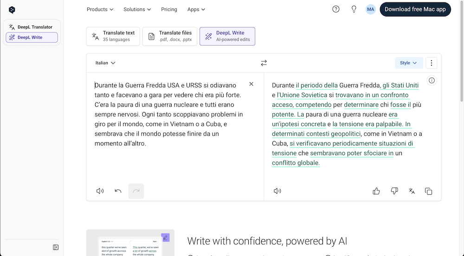Go to the Pricing page
The image size is (464, 256).
coord(169,9)
